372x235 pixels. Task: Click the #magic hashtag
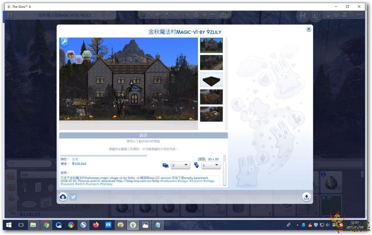(x=183, y=181)
